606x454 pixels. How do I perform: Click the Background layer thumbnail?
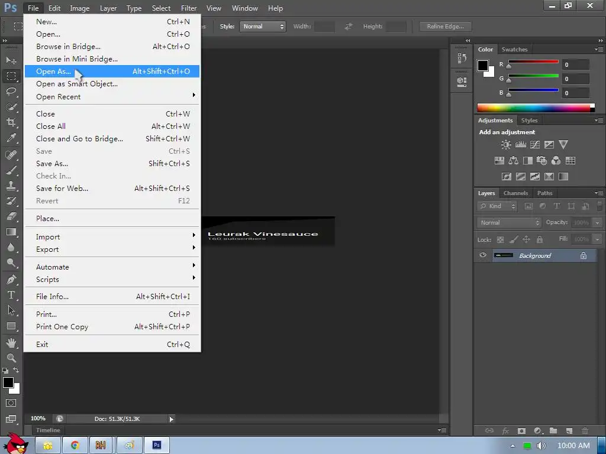pyautogui.click(x=503, y=255)
